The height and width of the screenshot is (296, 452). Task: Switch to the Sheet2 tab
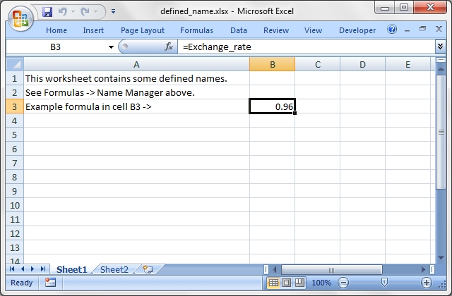point(114,269)
